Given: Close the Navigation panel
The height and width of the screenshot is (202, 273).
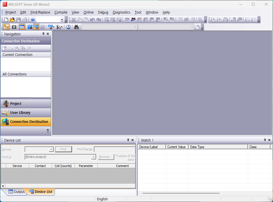Looking at the screenshot, I should (48, 34).
